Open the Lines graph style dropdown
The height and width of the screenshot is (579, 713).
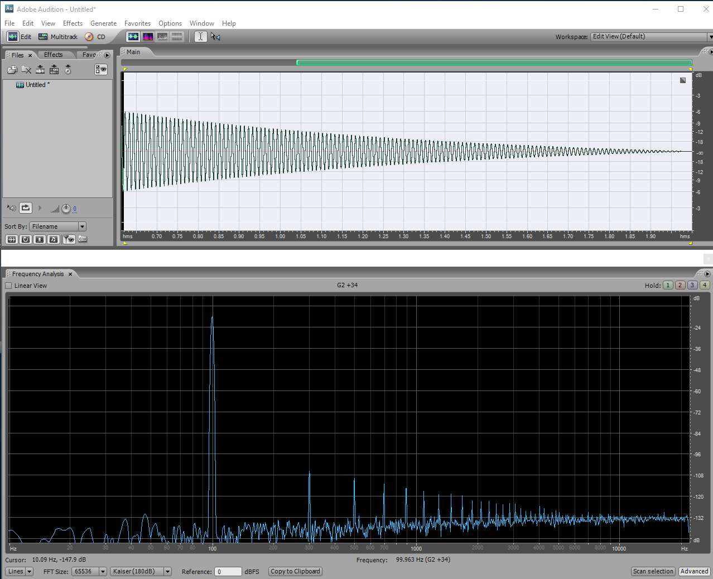tap(20, 571)
